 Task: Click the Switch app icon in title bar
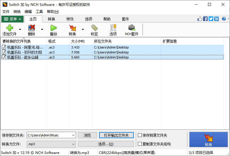[5, 4]
